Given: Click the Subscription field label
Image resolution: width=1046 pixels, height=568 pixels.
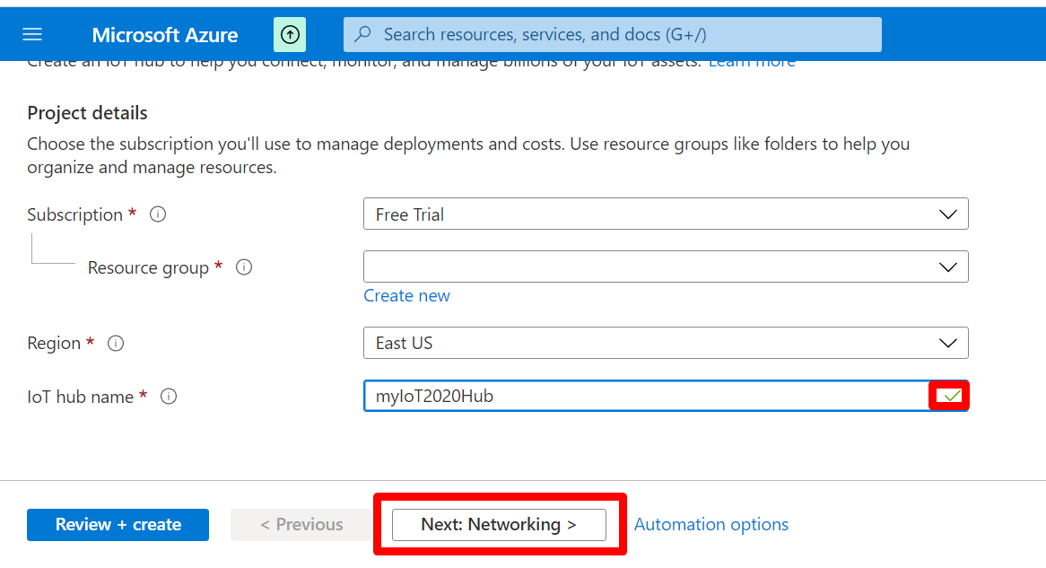Looking at the screenshot, I should [74, 215].
